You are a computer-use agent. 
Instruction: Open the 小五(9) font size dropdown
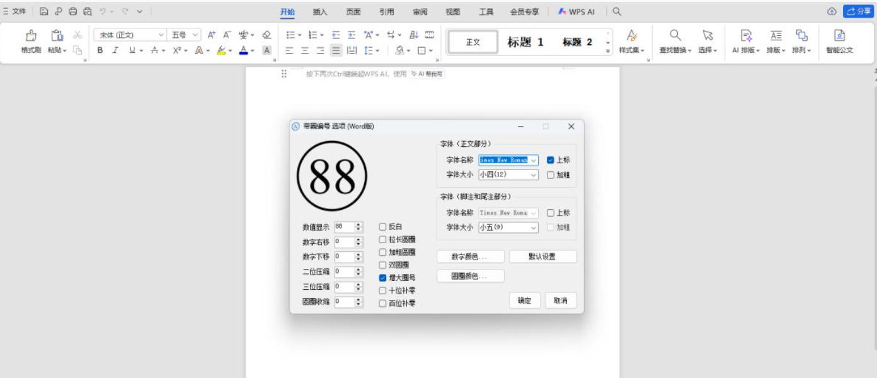click(x=533, y=227)
